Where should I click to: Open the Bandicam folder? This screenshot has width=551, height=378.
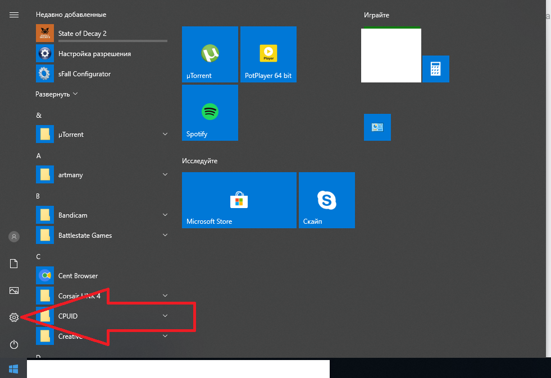click(x=102, y=215)
